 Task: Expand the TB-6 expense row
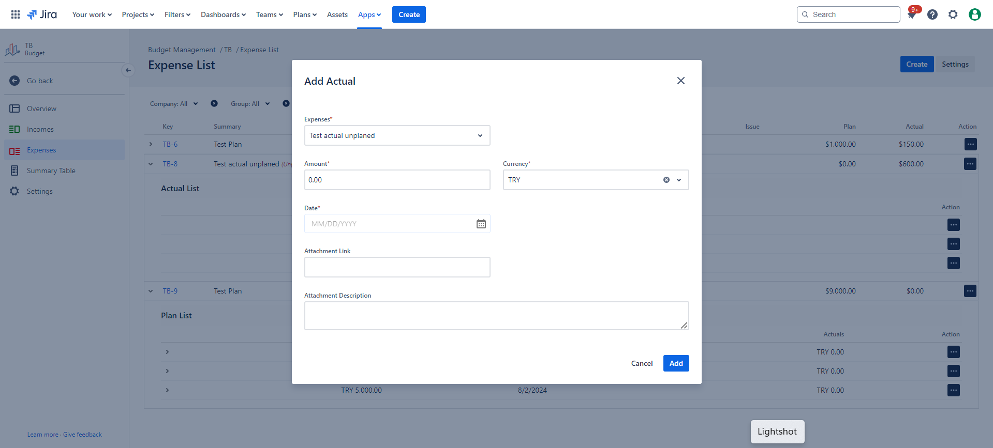coord(151,144)
